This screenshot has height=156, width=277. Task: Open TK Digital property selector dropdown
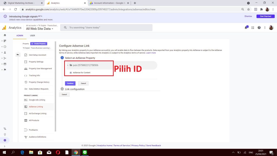(x=37, y=48)
